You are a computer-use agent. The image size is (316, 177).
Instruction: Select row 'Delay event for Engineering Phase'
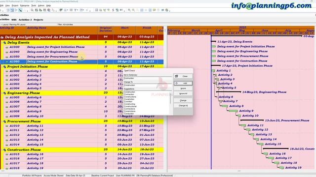[x=81, y=52]
